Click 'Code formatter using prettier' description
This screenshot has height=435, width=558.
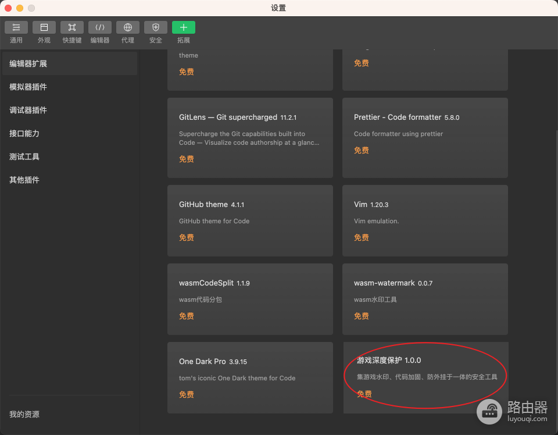[x=399, y=134]
